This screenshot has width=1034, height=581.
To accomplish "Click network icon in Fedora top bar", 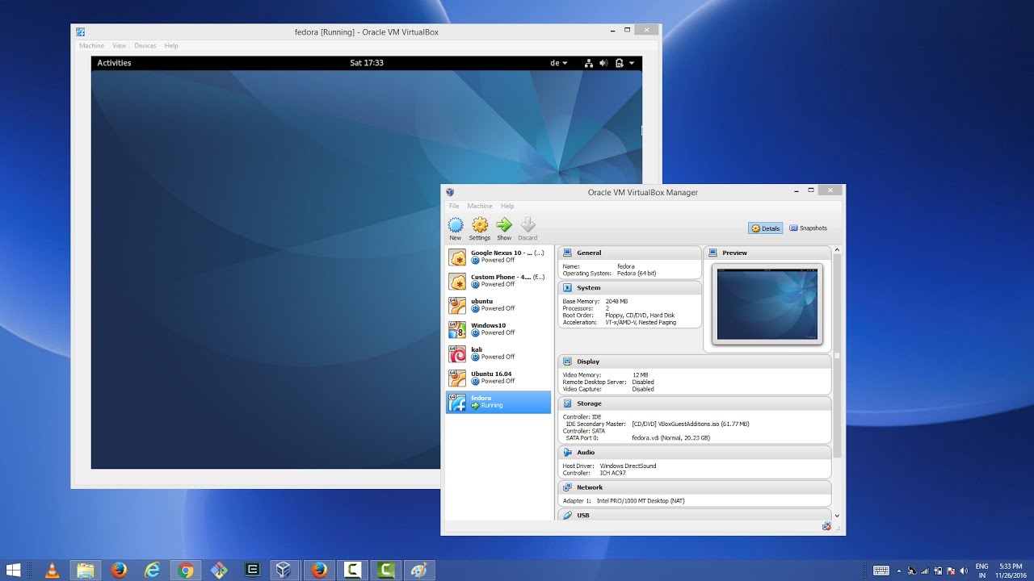I will (588, 63).
